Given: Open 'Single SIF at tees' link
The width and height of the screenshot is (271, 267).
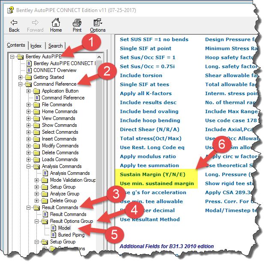Looking at the screenshot, I should pos(144,84).
